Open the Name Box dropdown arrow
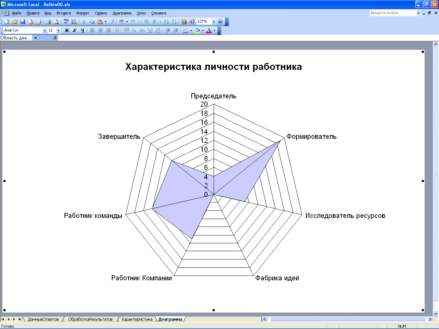439x329 pixels. pos(35,38)
